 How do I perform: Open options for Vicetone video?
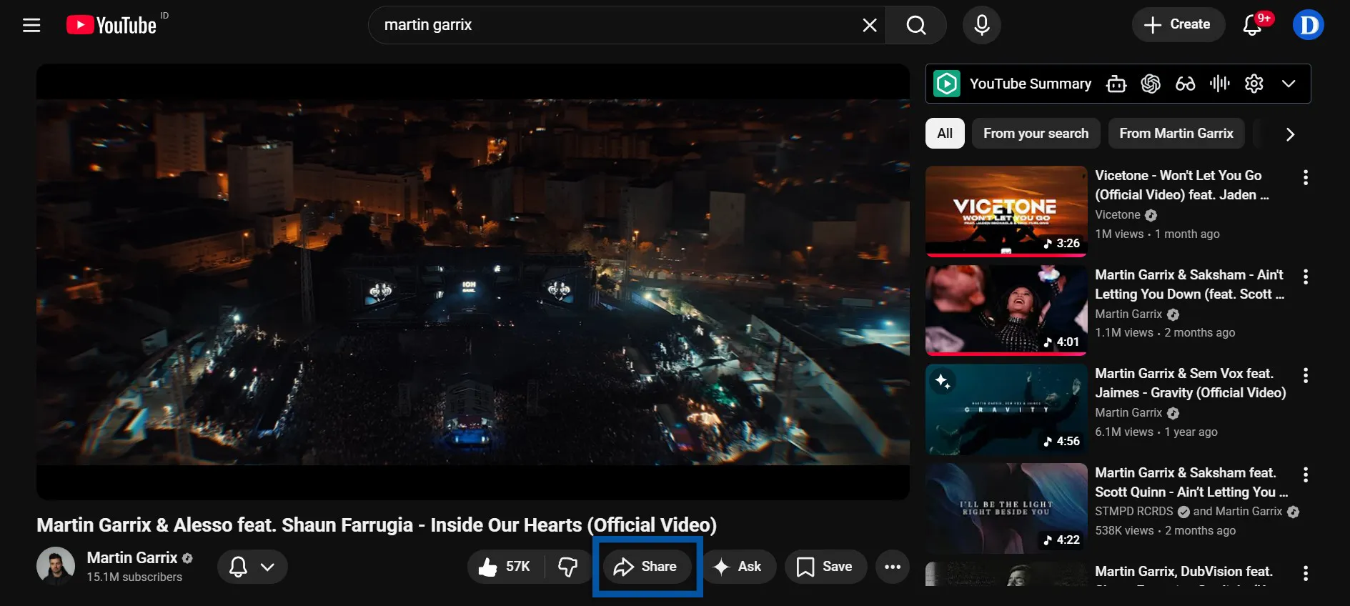(1305, 177)
